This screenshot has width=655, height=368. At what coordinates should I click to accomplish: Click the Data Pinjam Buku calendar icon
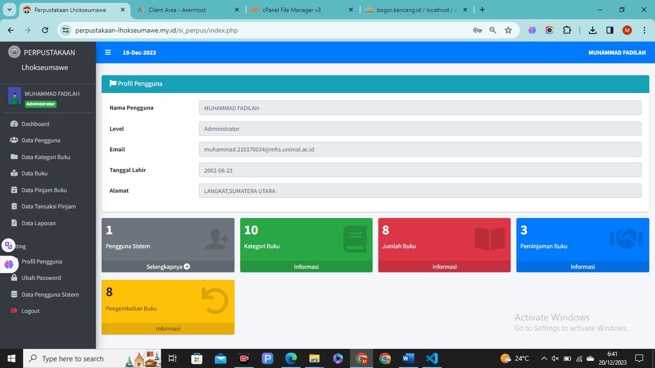pos(14,190)
